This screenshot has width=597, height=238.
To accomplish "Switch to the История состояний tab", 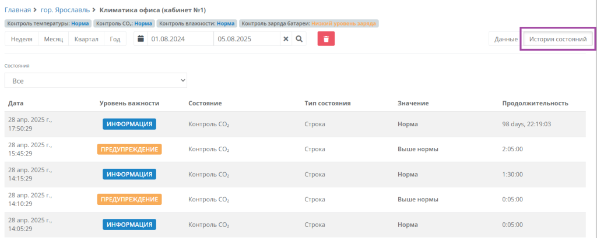I will click(557, 39).
